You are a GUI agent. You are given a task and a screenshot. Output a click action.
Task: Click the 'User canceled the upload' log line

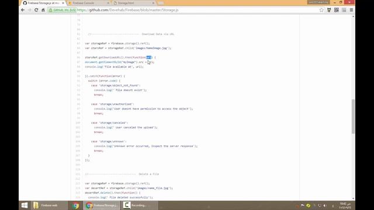(126, 128)
